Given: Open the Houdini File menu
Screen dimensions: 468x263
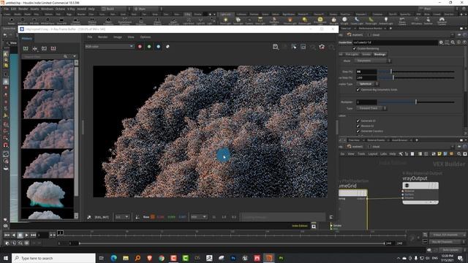Looking at the screenshot, I should 6,9.
